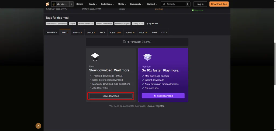Click the Auto-download mod collections text
This screenshot has height=131, width=276.
162,84
